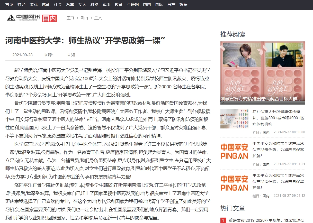Open hot article 重磅发布 2019-2020业主视角
Screen dimensions: 313x223
[266, 220]
